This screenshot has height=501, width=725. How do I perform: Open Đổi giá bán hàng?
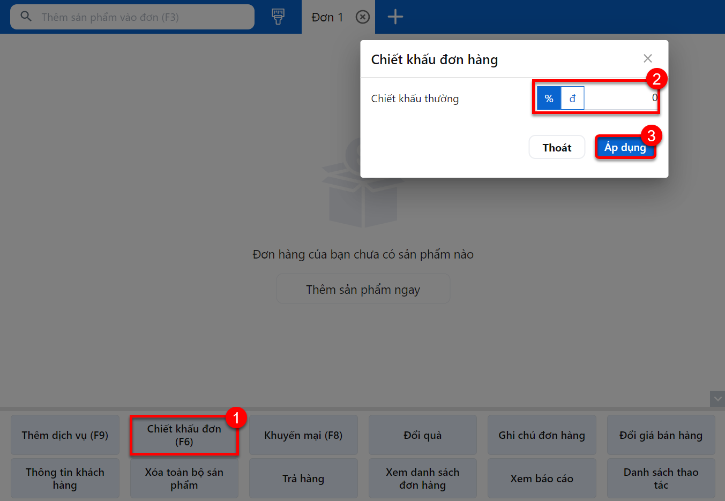click(661, 435)
